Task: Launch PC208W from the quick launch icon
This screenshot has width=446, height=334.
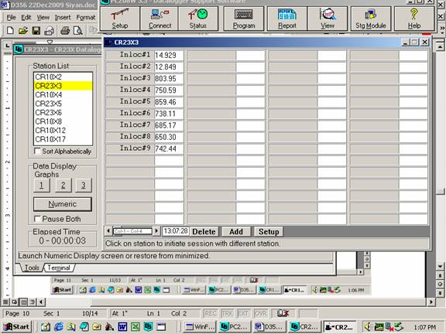Action: click(x=148, y=327)
